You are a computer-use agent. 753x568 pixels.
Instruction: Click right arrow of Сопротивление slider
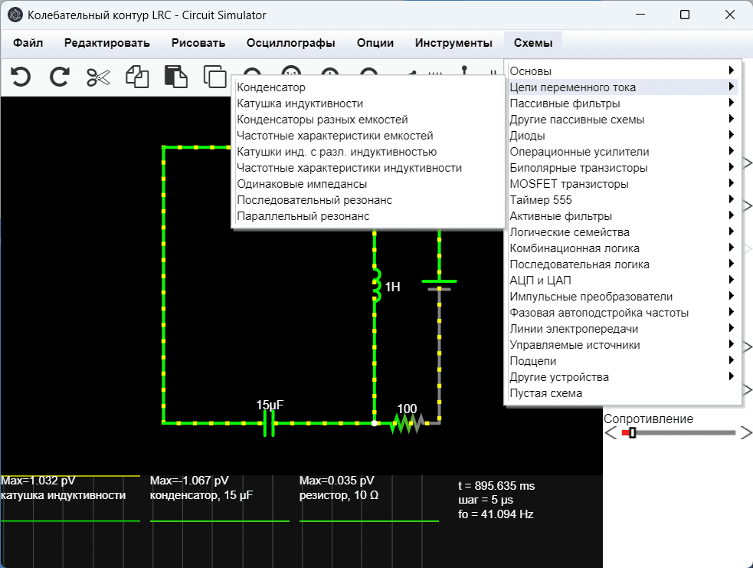(746, 433)
